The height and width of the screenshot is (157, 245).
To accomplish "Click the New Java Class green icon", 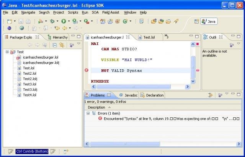I will tap(125, 21).
